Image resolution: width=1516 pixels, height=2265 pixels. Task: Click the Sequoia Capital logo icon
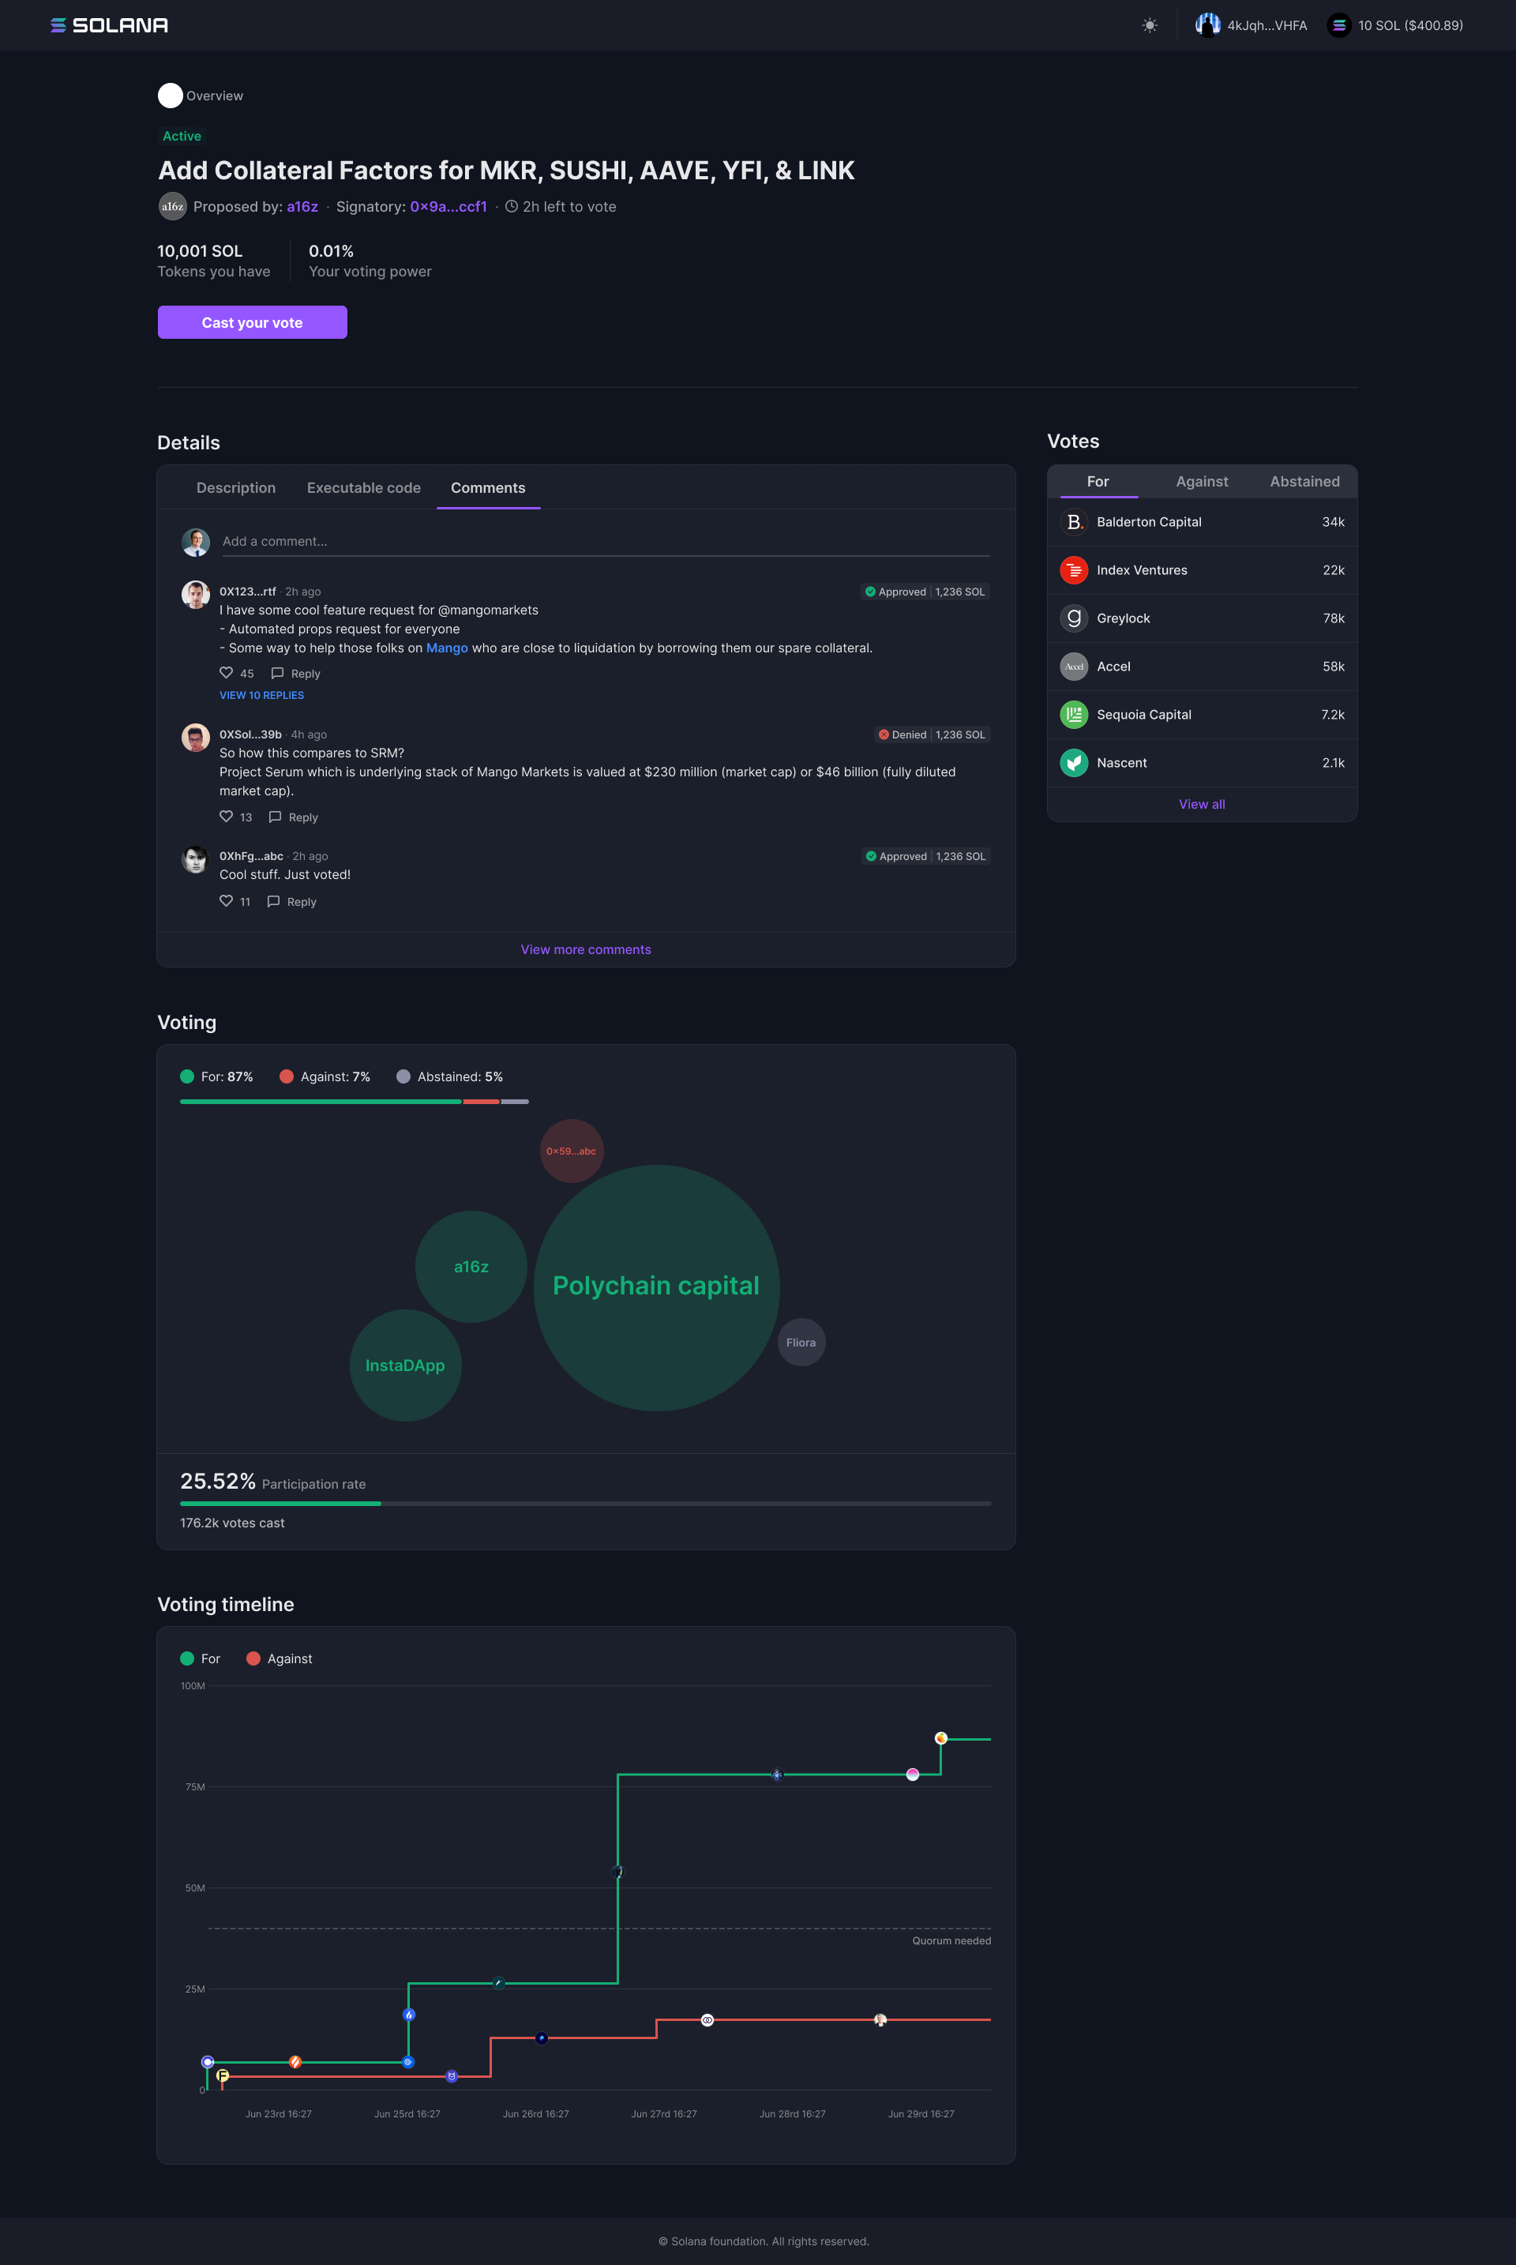pyautogui.click(x=1073, y=715)
